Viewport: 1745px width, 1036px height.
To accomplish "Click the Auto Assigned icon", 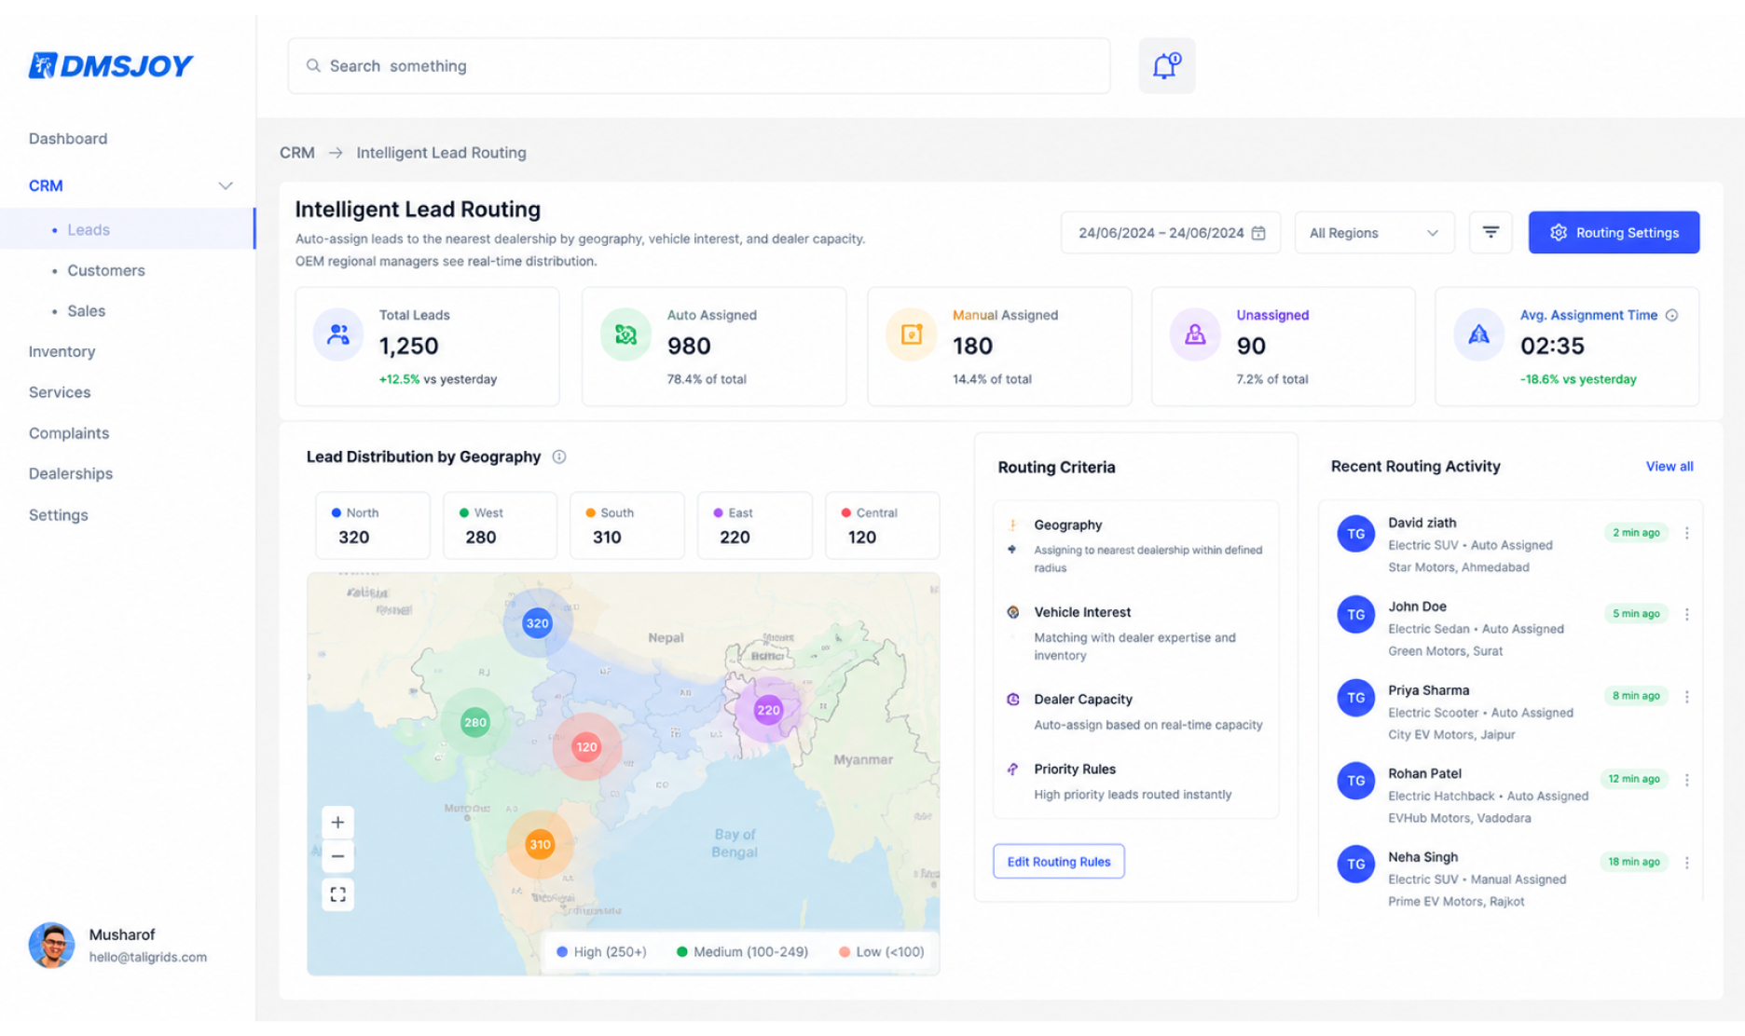I will 625,334.
